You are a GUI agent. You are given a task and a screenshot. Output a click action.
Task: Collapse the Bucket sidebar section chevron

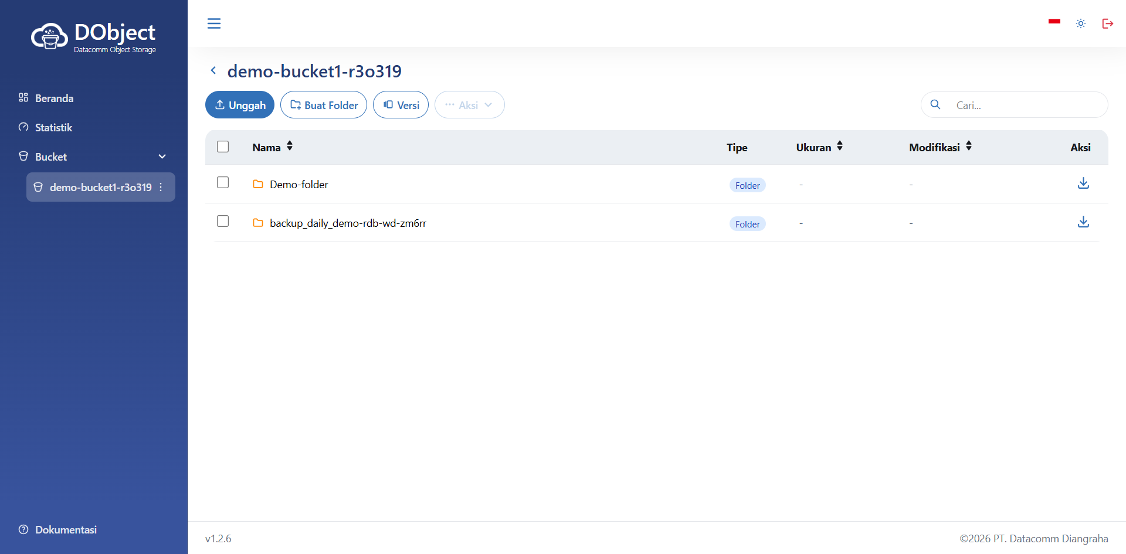point(162,157)
